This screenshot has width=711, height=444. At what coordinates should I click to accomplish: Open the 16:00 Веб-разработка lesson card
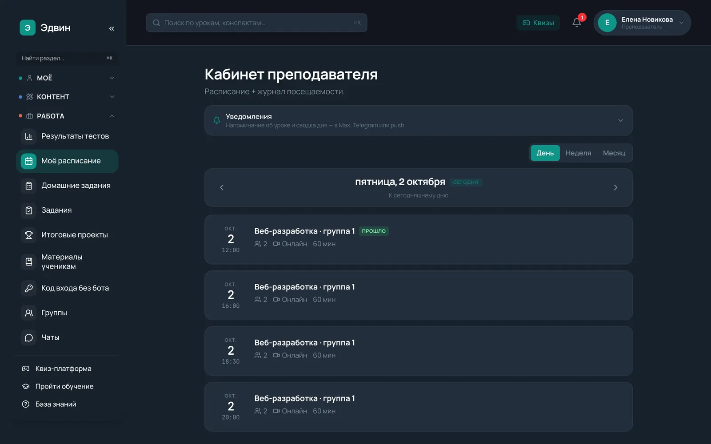click(419, 295)
